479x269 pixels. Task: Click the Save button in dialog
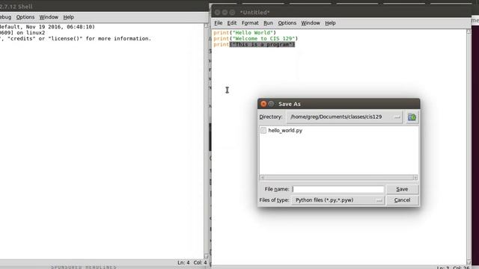tap(402, 189)
